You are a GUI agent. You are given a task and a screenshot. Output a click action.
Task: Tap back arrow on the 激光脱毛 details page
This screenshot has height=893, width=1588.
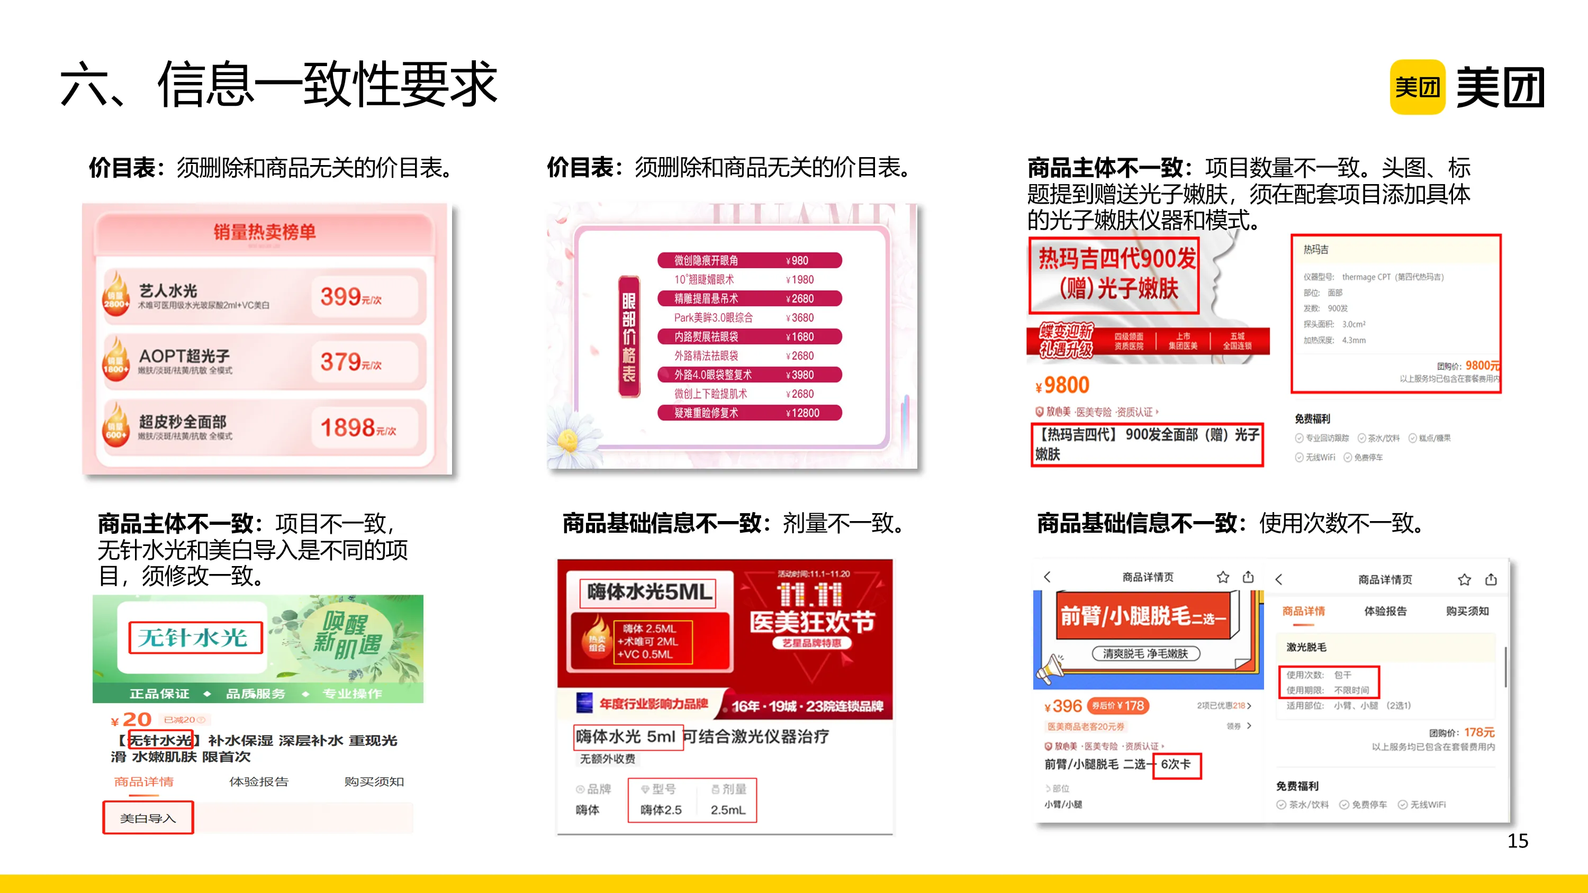(x=1278, y=579)
